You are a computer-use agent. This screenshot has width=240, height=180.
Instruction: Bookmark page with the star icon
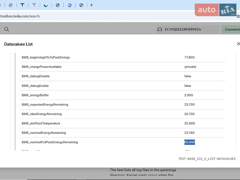click(x=238, y=16)
